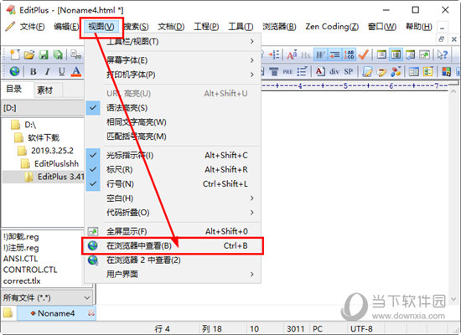The width and height of the screenshot is (461, 335).
Task: Click the bullet list icon in HTML toolbar
Action: click(x=302, y=71)
